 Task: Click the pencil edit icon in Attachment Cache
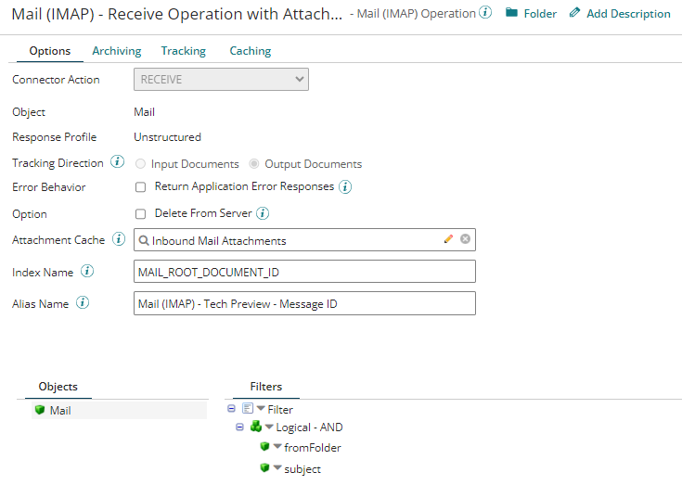449,239
